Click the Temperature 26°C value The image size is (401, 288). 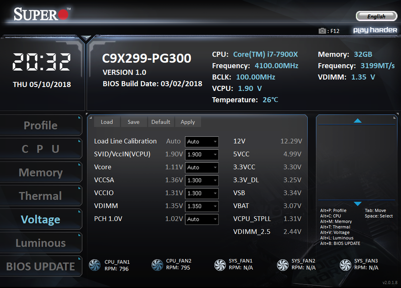pos(270,100)
